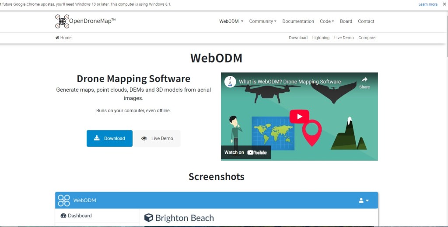This screenshot has height=227, width=448.
Task: Open the user account dropdown in screenshot
Action: point(364,200)
